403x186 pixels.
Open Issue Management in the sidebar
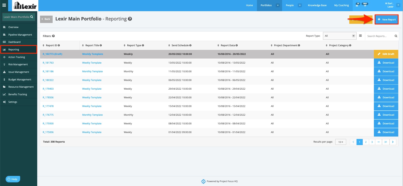click(x=18, y=72)
